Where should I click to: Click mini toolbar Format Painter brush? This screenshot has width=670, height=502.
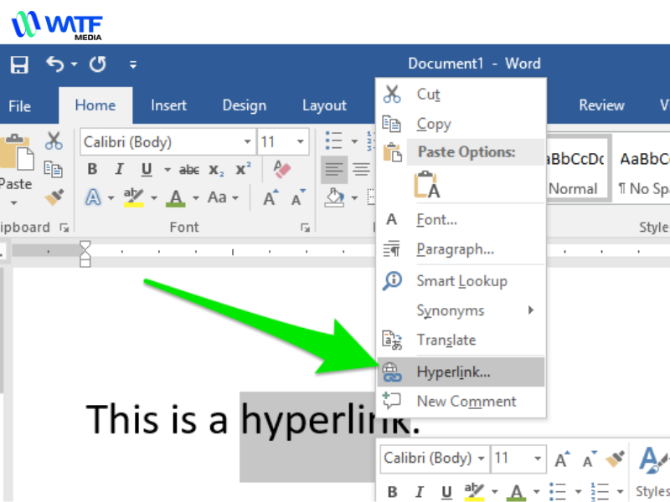(616, 459)
